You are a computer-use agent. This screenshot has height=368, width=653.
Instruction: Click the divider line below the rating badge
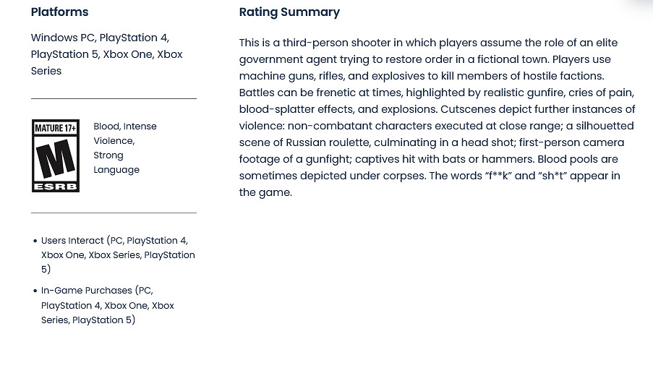click(x=114, y=213)
